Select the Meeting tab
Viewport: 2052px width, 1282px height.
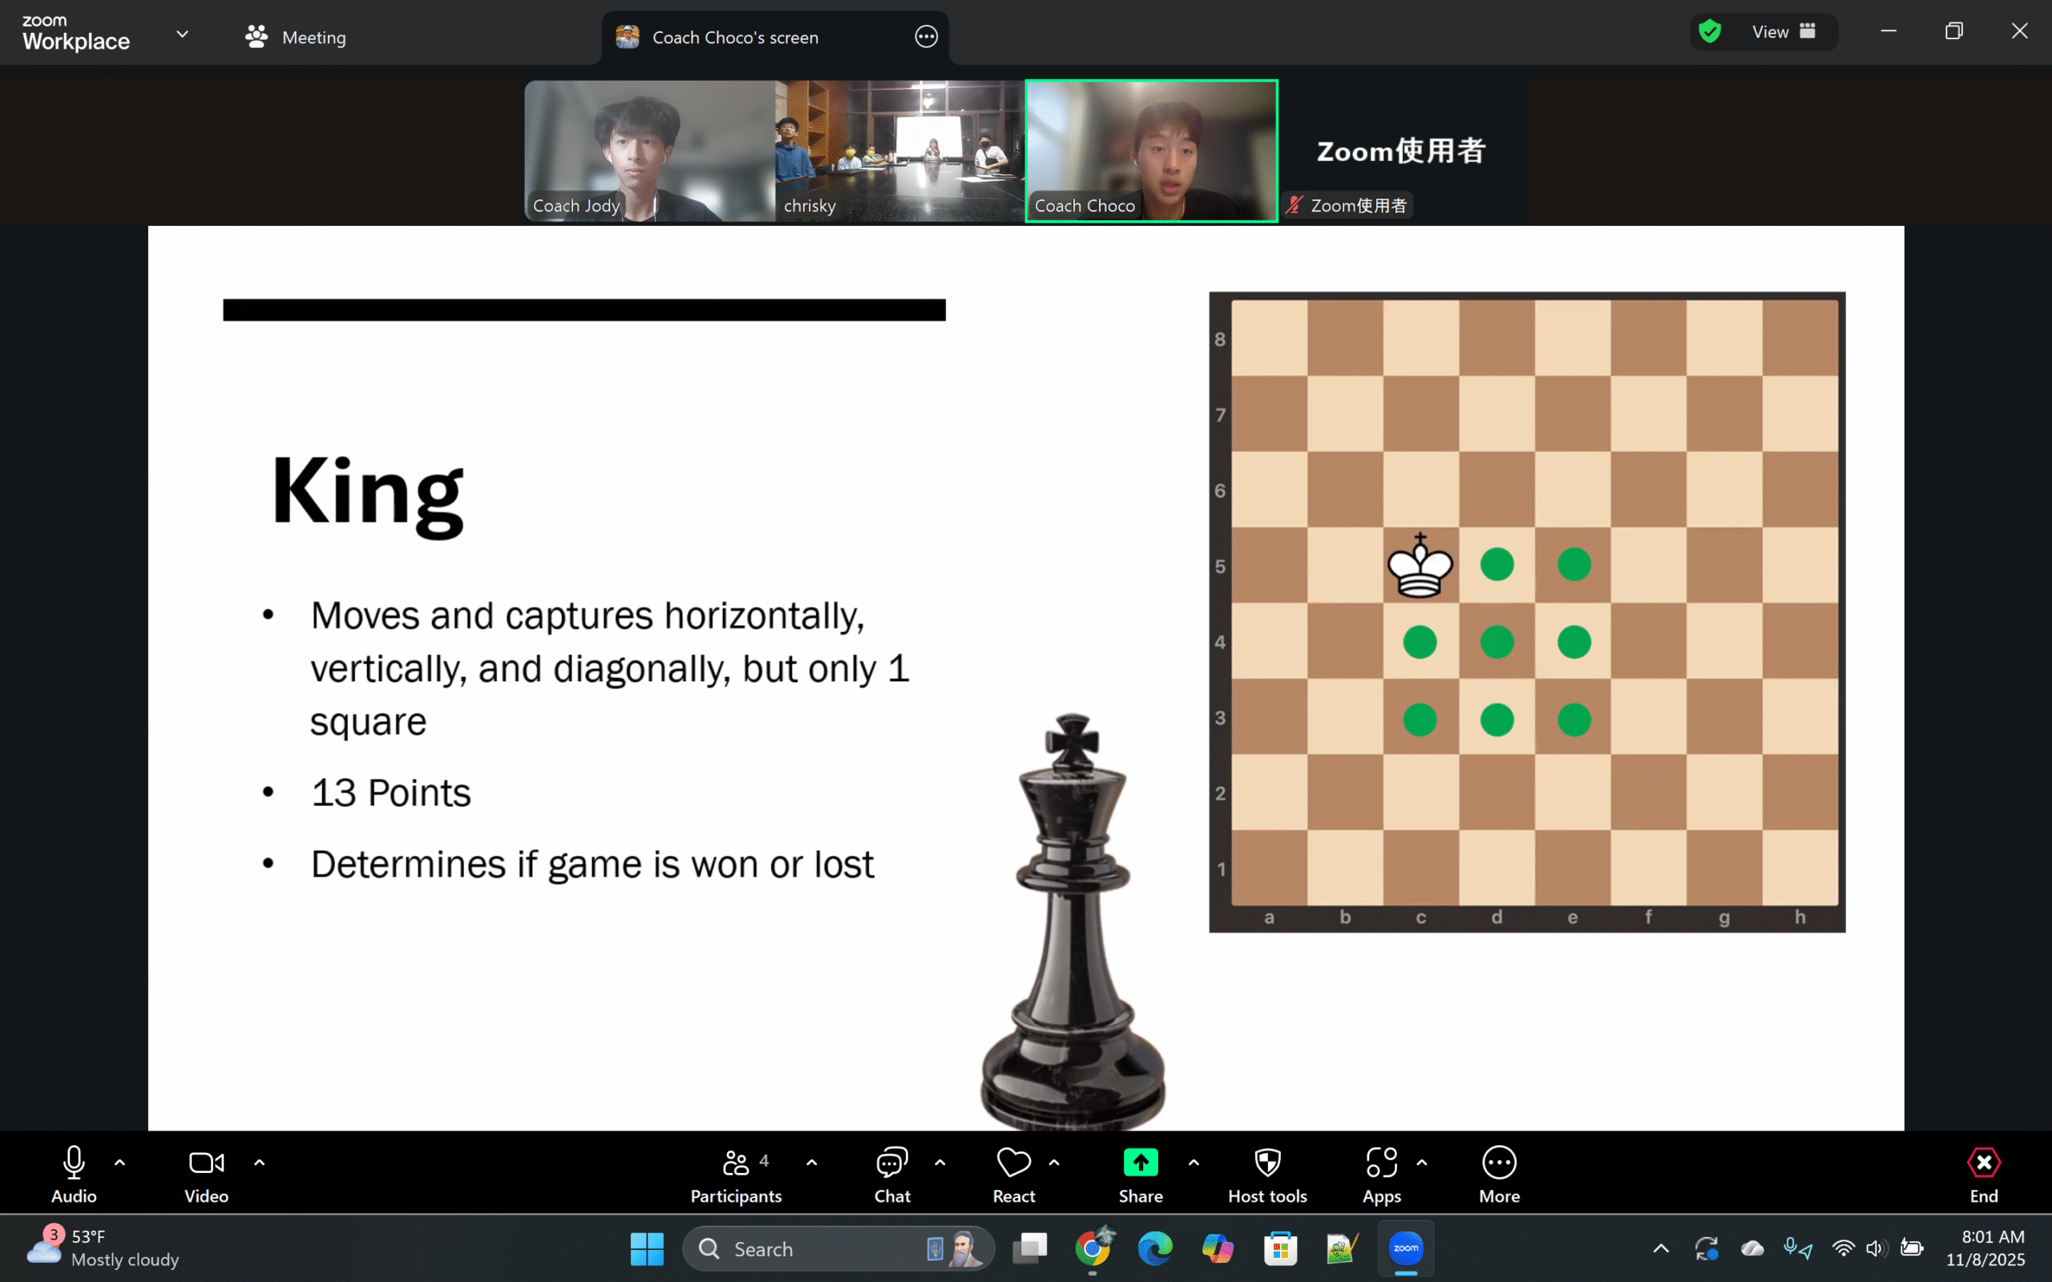(x=296, y=37)
